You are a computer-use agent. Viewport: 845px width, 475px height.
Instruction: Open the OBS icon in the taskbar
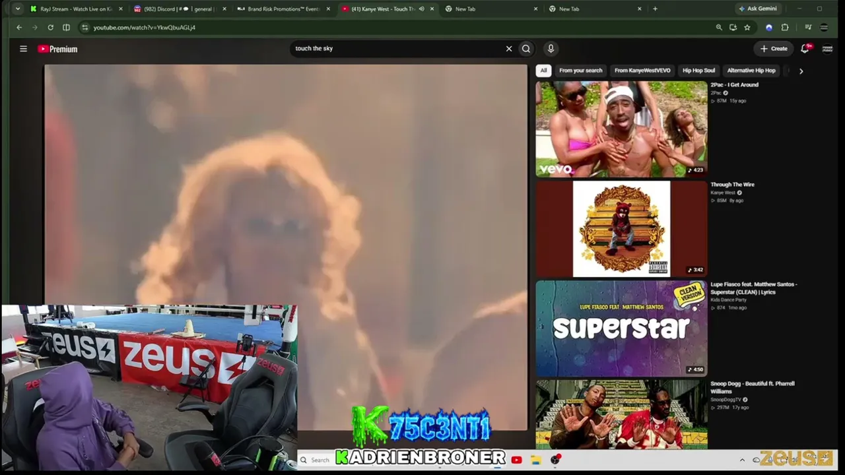[556, 460]
